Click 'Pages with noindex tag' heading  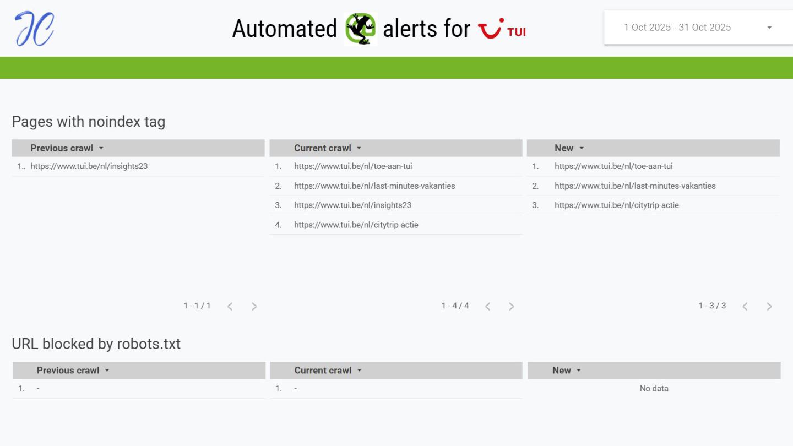(x=89, y=122)
